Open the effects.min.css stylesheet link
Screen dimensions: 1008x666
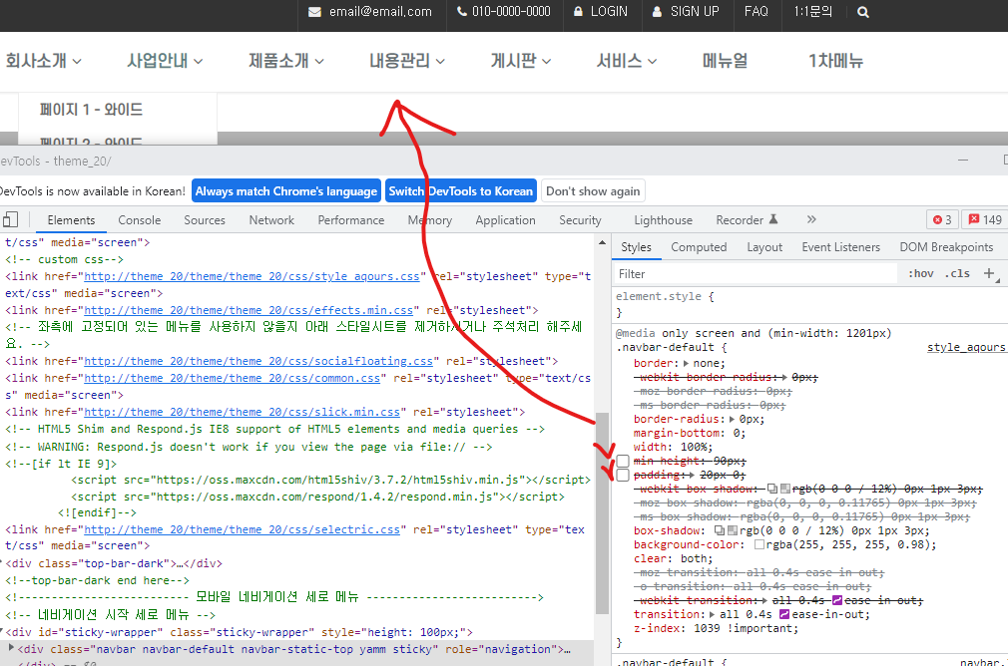pyautogui.click(x=249, y=310)
